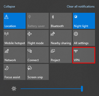Click the Screen snip scissors icon
Viewport: 99px width, 96px height.
[30, 68]
